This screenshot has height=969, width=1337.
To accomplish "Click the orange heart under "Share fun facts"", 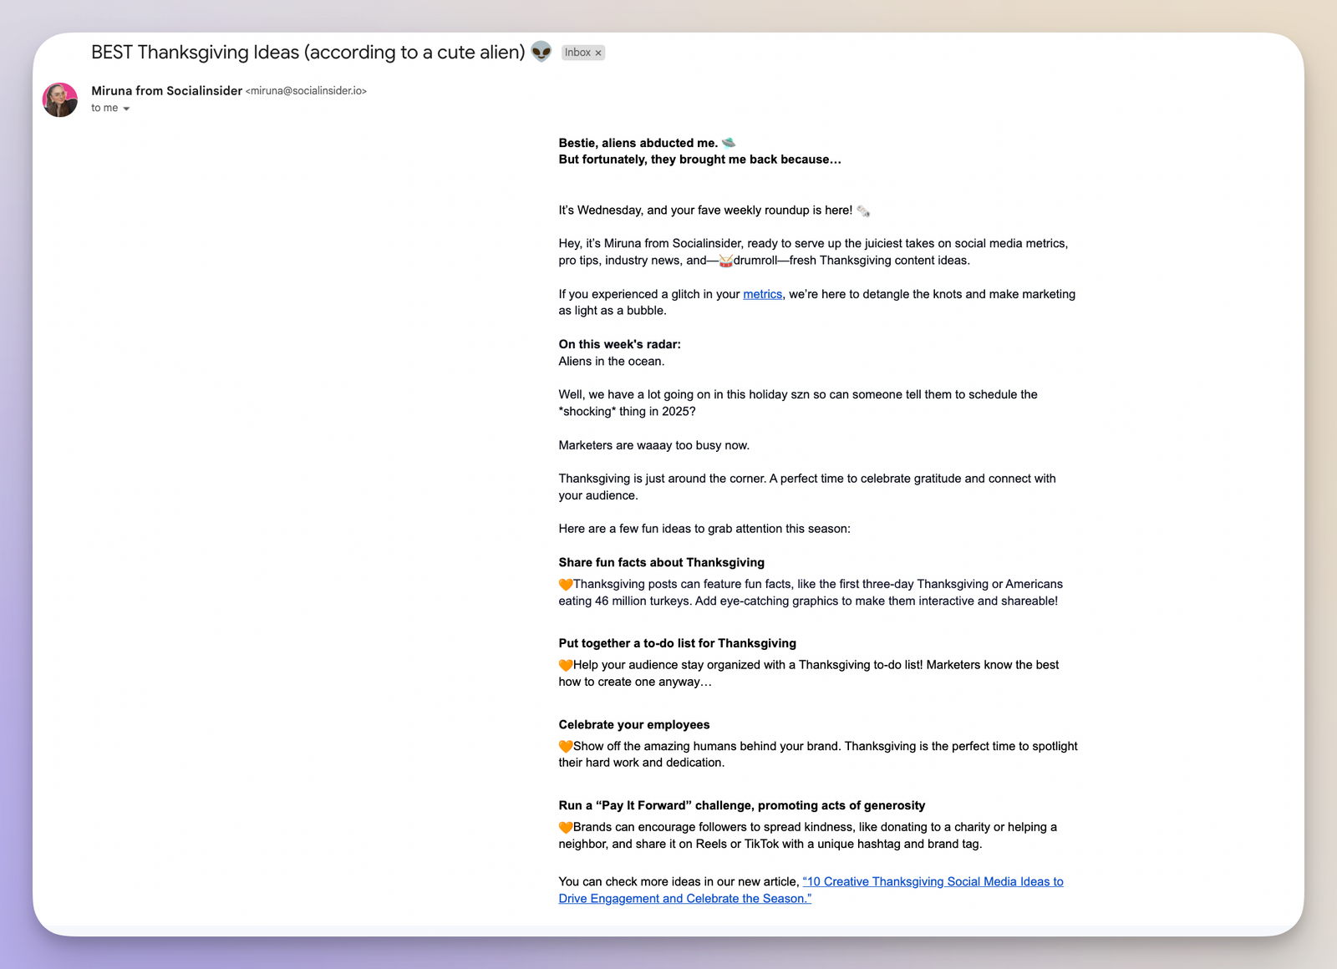I will click(x=566, y=584).
